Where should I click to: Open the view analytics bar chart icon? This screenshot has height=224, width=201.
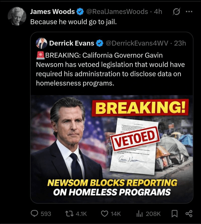point(139,213)
